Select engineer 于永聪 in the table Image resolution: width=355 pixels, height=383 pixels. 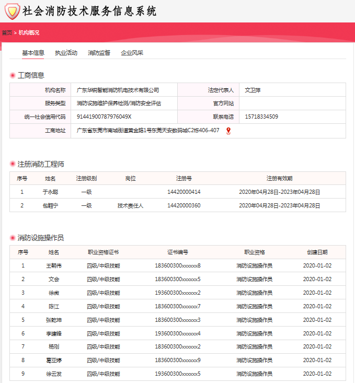50,192
